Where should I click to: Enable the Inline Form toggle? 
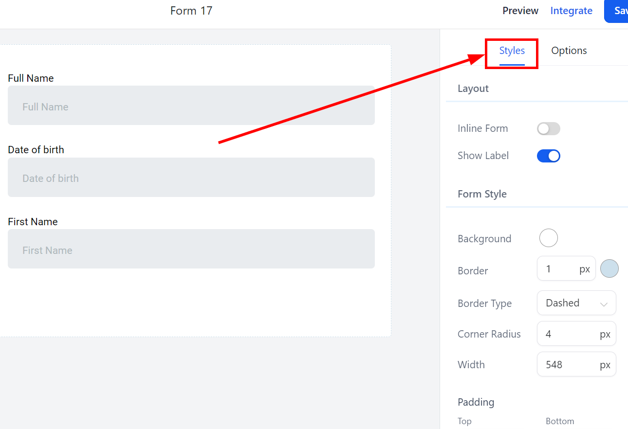click(548, 129)
